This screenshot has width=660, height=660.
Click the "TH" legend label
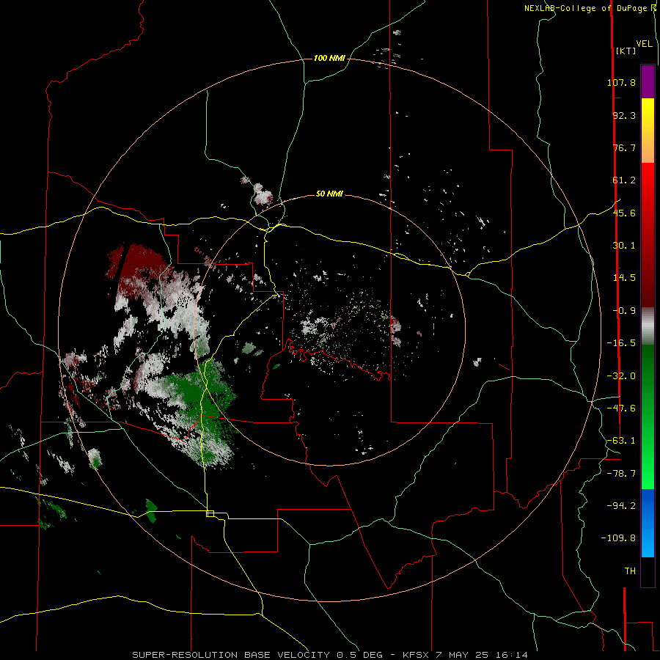[630, 571]
